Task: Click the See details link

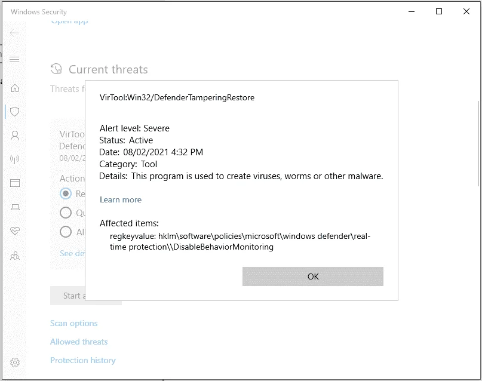Action: [72, 253]
